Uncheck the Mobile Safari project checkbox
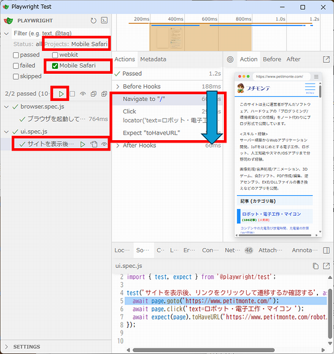This screenshot has height=354, width=334. point(55,66)
